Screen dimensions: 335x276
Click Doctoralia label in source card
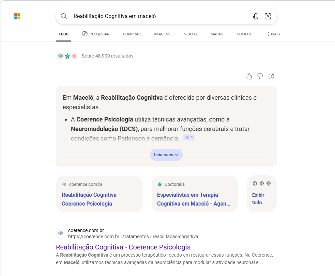coord(174,184)
